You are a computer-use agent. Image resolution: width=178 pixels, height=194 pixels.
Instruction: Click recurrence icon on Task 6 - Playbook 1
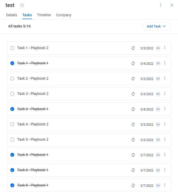133,170
